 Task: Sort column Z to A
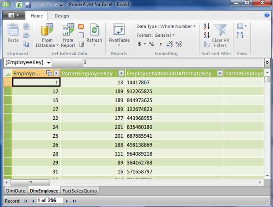pyautogui.click(x=206, y=35)
